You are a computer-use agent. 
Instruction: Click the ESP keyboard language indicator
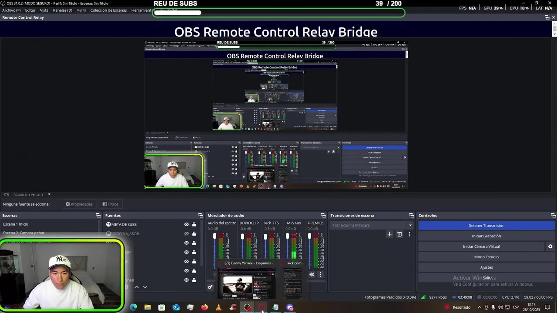tap(516, 307)
